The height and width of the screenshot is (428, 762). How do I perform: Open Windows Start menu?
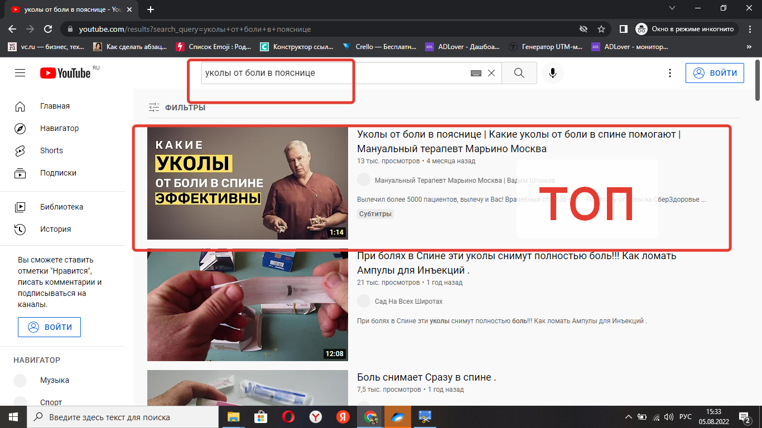pos(13,417)
